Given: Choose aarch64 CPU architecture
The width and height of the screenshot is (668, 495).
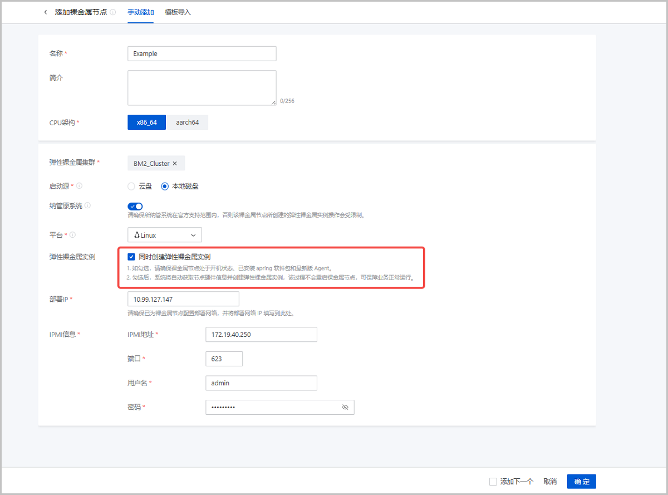Looking at the screenshot, I should tap(188, 122).
